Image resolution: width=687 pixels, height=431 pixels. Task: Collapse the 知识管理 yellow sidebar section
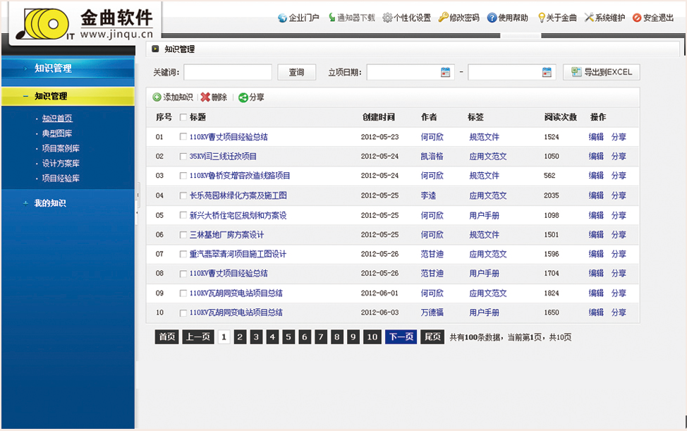(x=26, y=97)
